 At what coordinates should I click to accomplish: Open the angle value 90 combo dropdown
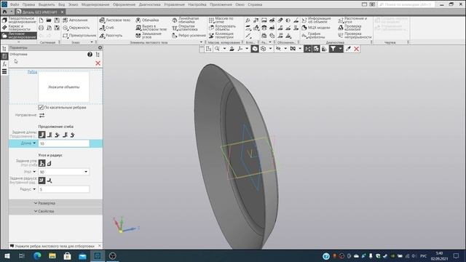tap(86, 172)
